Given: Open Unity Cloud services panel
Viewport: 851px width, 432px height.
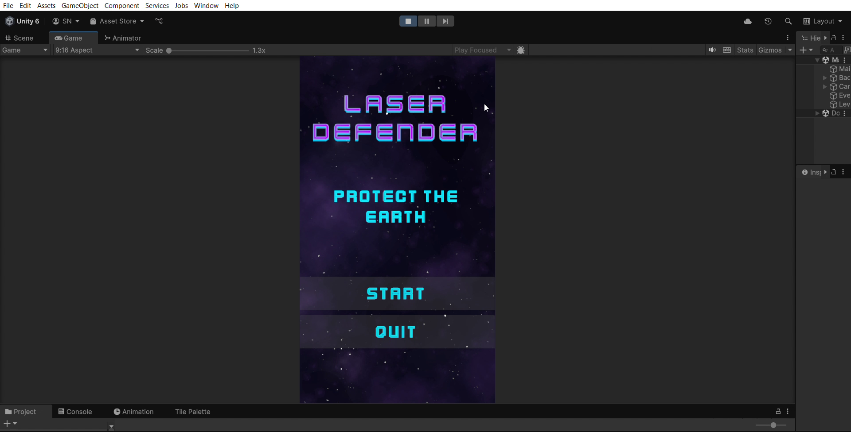Looking at the screenshot, I should pyautogui.click(x=748, y=21).
